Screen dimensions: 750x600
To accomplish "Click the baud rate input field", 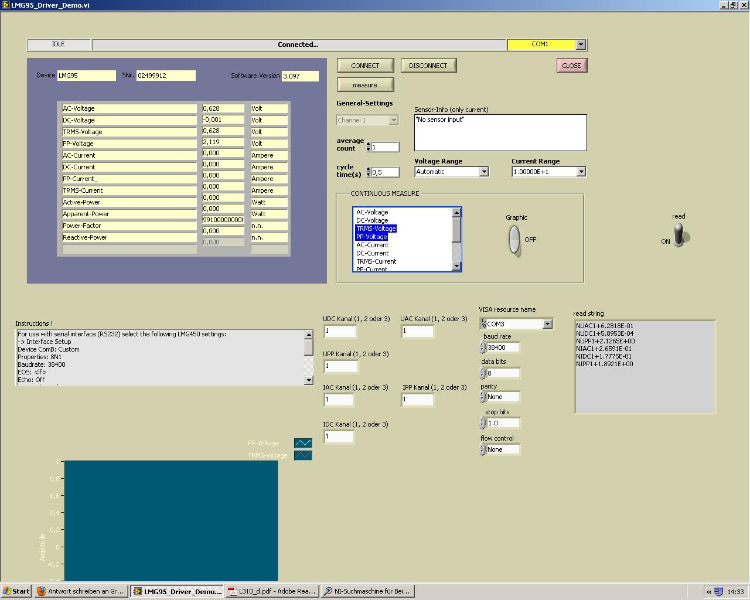I will coord(503,347).
